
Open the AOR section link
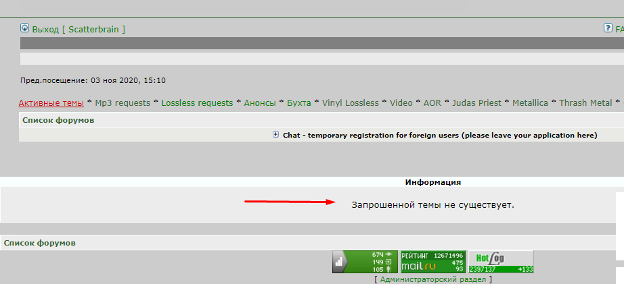432,103
